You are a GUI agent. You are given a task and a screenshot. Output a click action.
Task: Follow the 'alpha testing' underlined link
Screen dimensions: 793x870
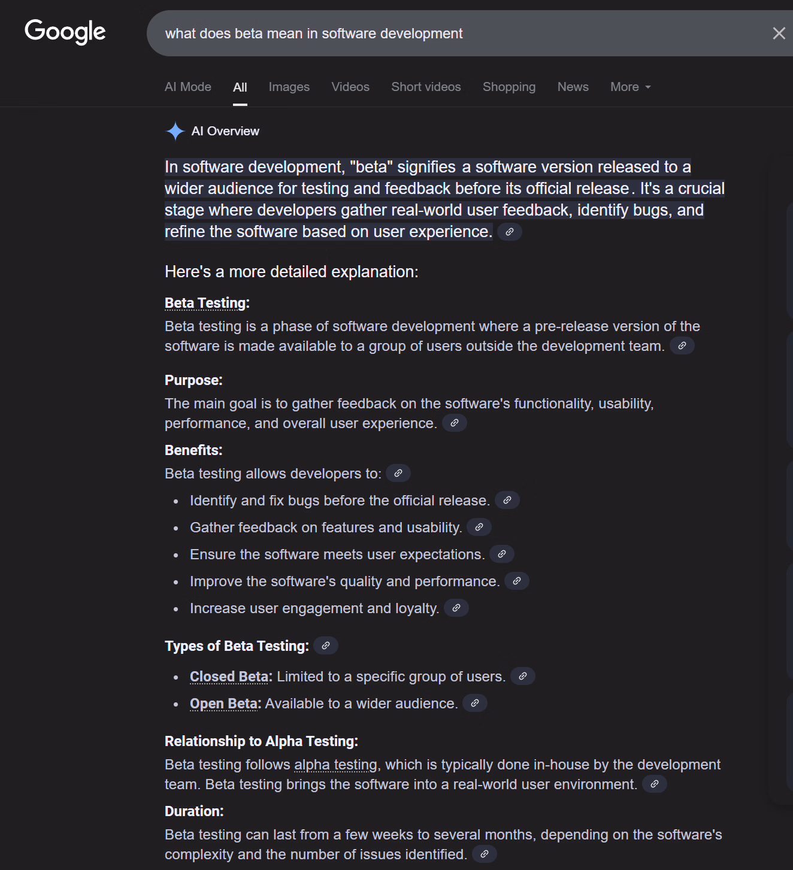click(335, 765)
